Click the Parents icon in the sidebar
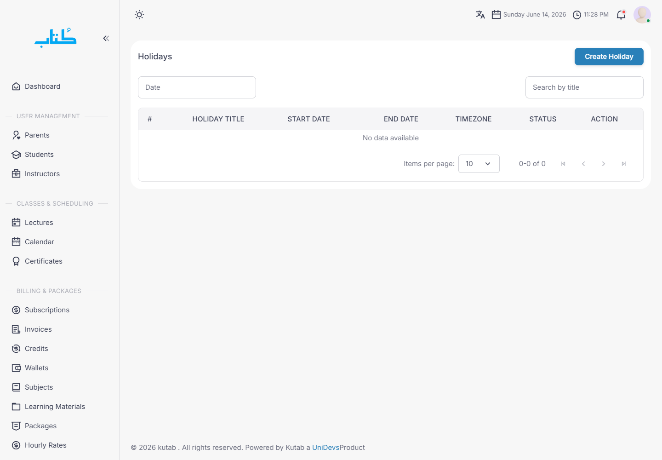 16,135
